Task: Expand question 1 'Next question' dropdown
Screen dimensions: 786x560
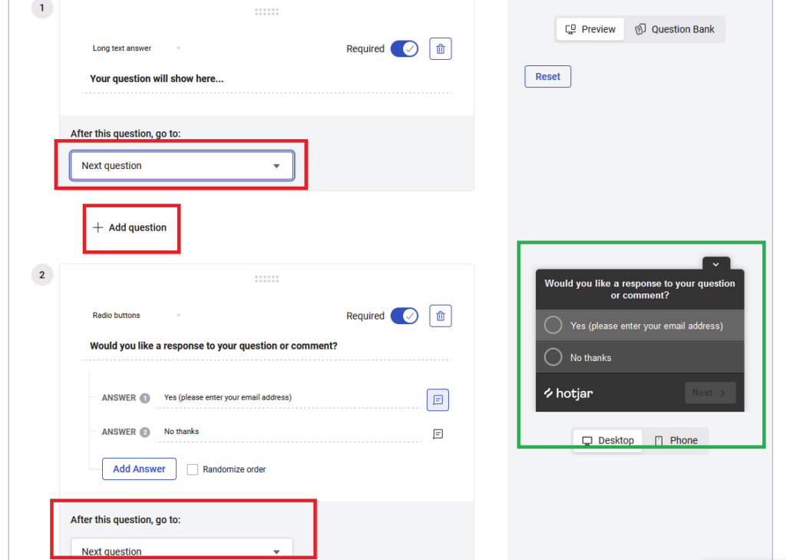Action: click(x=181, y=166)
